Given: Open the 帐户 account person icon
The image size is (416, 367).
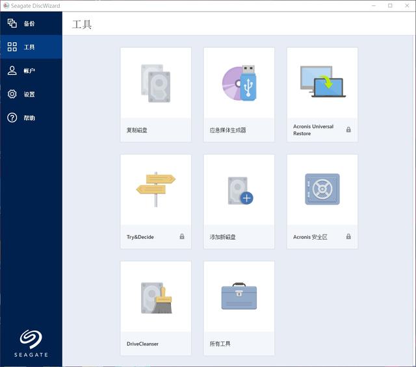Looking at the screenshot, I should tap(12, 71).
